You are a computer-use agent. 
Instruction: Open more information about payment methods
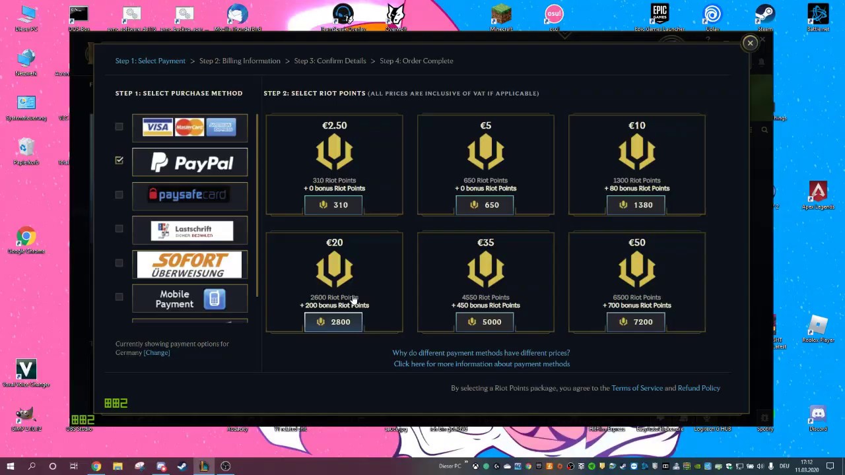click(x=481, y=364)
